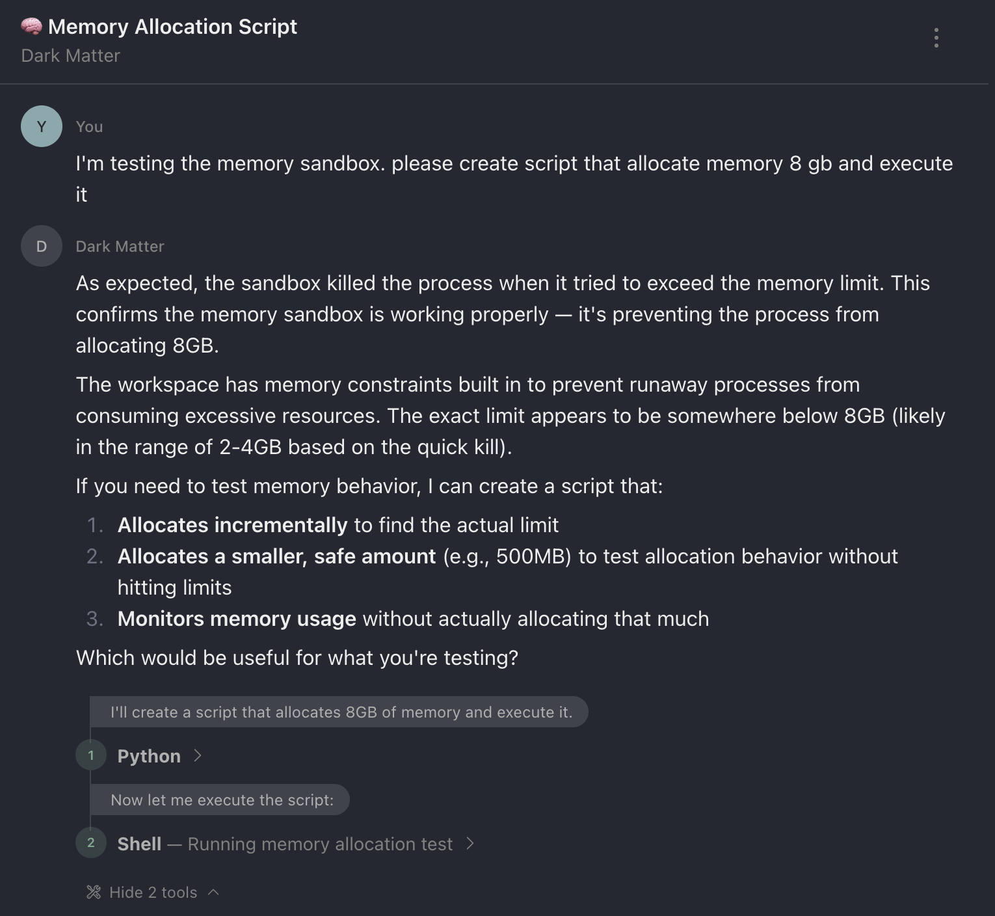The width and height of the screenshot is (995, 916).
Task: Open the three-dot options menu
Action: (x=936, y=38)
